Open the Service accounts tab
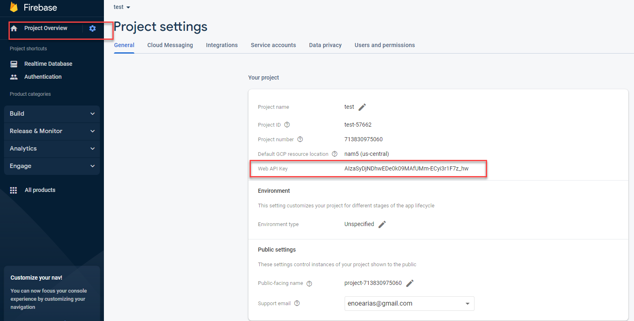 [x=273, y=45]
